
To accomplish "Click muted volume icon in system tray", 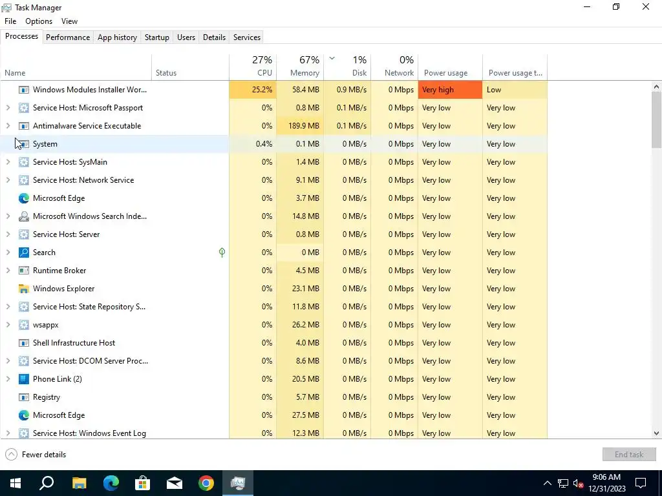I will [579, 483].
